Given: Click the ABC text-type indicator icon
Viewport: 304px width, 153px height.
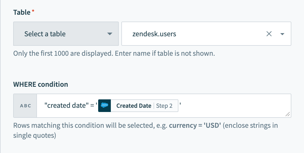Looking at the screenshot, I should click(25, 105).
